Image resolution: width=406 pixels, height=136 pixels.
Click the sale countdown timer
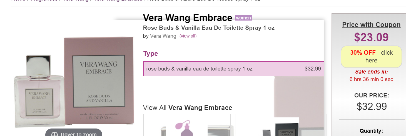371,79
